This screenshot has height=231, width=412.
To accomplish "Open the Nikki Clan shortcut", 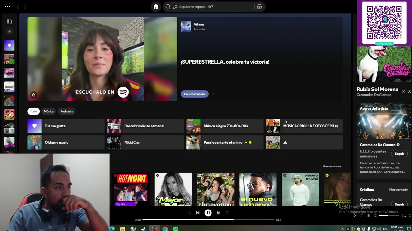I will (145, 142).
